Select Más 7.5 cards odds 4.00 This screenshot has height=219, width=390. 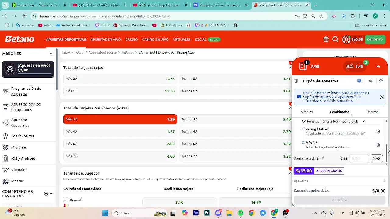pyautogui.click(x=120, y=156)
